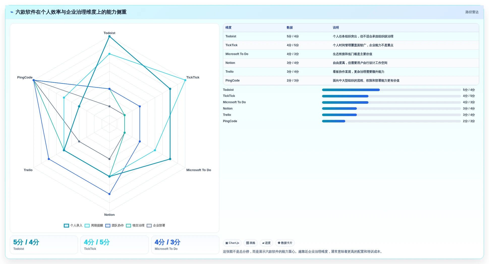Image resolution: width=489 pixels, height=264 pixels.
Task: Click the TickTick progress bar
Action: tap(391, 96)
